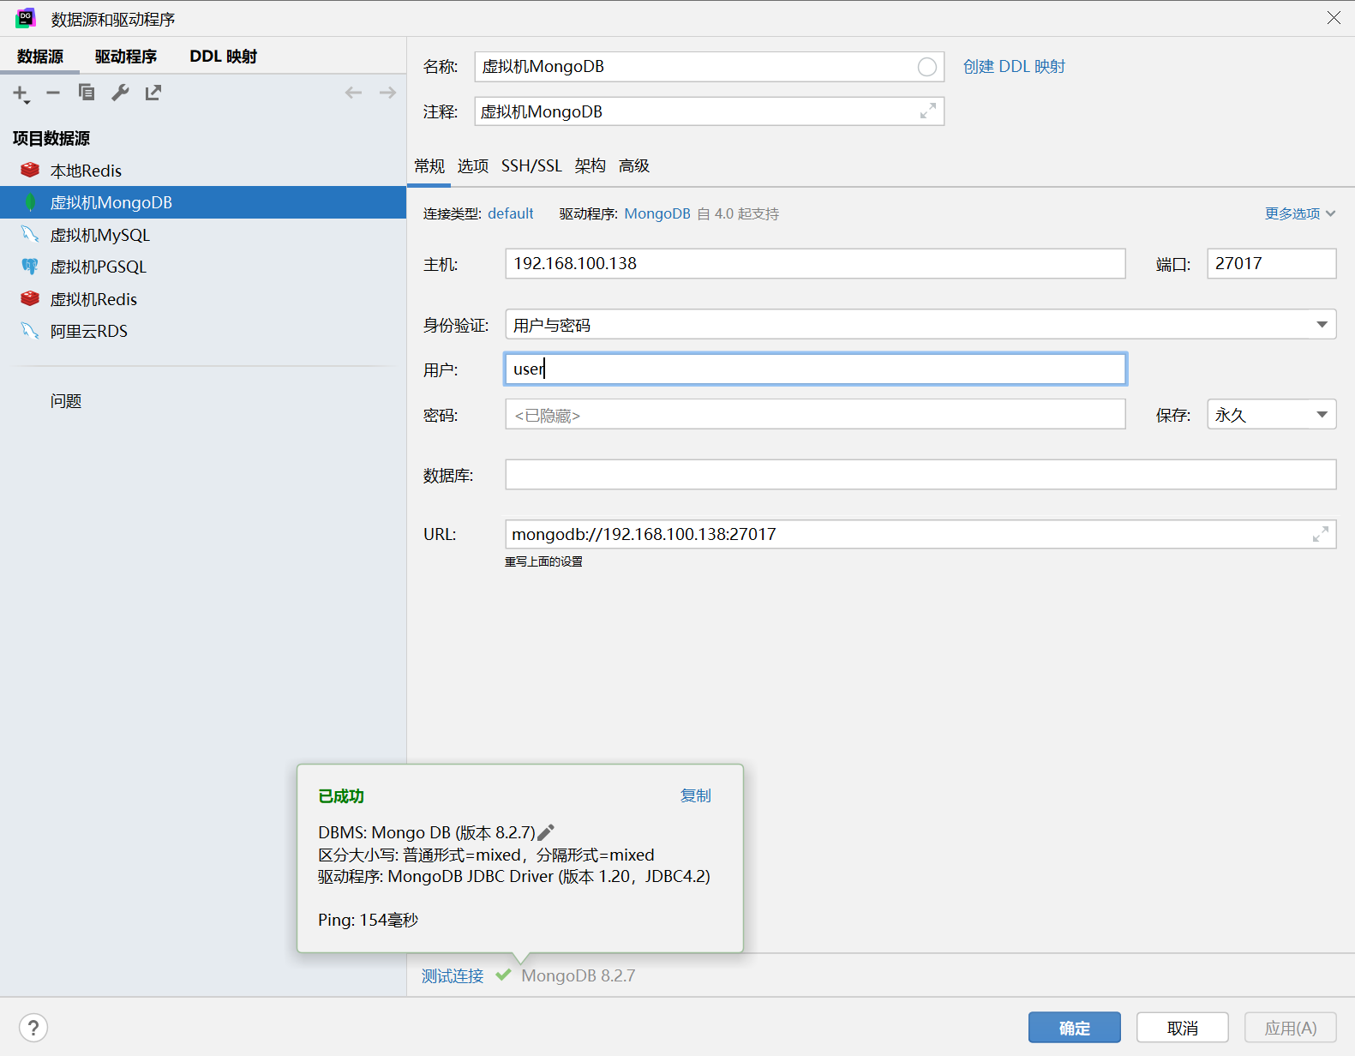The width and height of the screenshot is (1355, 1056).
Task: Click the add data source plus icon
Action: coord(21,93)
